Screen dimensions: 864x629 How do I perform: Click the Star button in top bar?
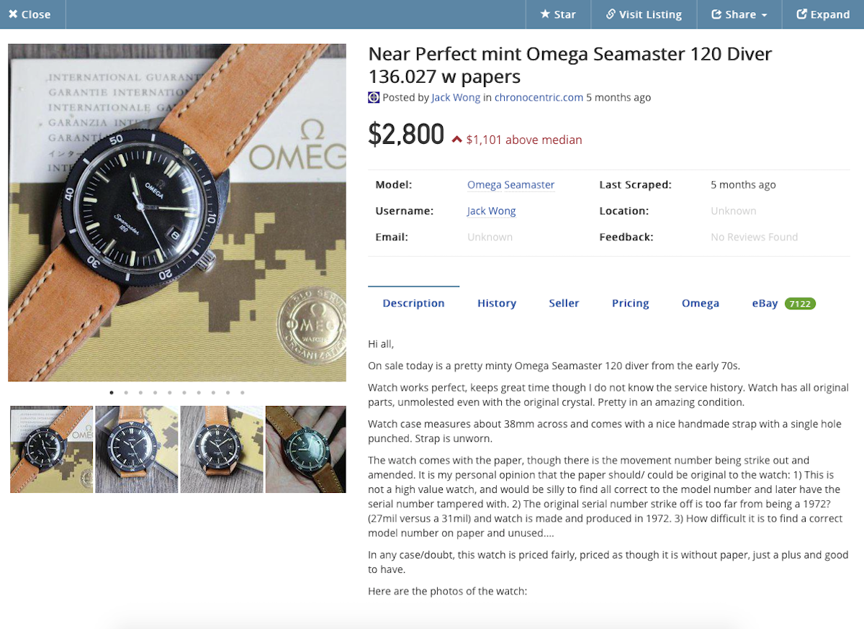pos(558,14)
